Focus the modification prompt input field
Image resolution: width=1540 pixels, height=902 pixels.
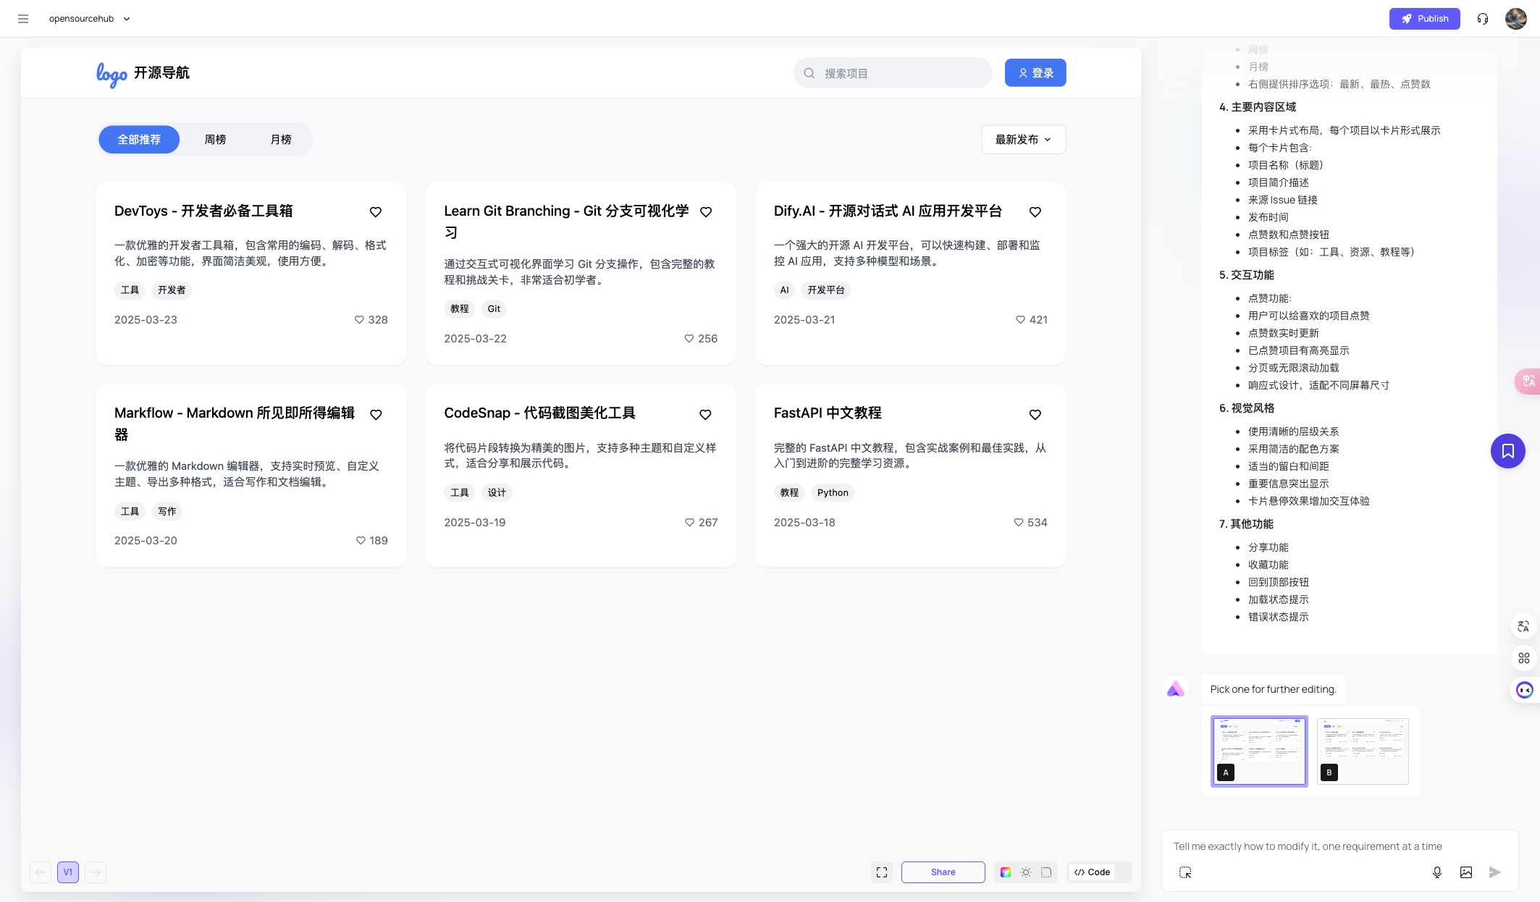tap(1339, 846)
